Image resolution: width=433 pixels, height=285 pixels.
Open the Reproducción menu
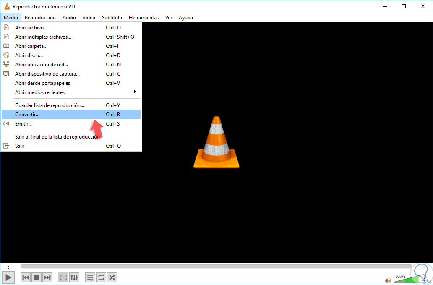[x=40, y=17]
